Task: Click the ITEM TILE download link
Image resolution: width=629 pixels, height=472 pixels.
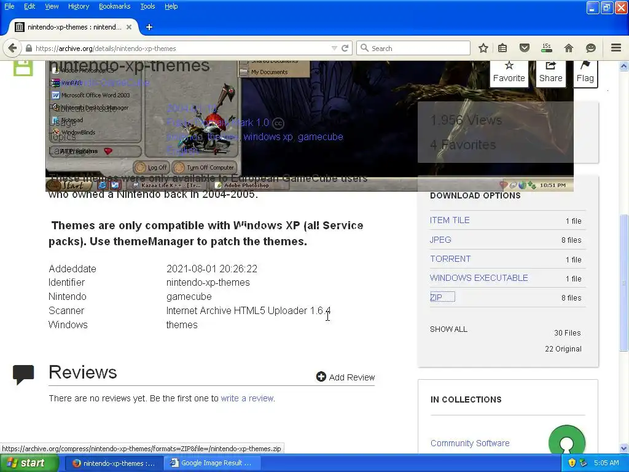Action: click(x=450, y=220)
